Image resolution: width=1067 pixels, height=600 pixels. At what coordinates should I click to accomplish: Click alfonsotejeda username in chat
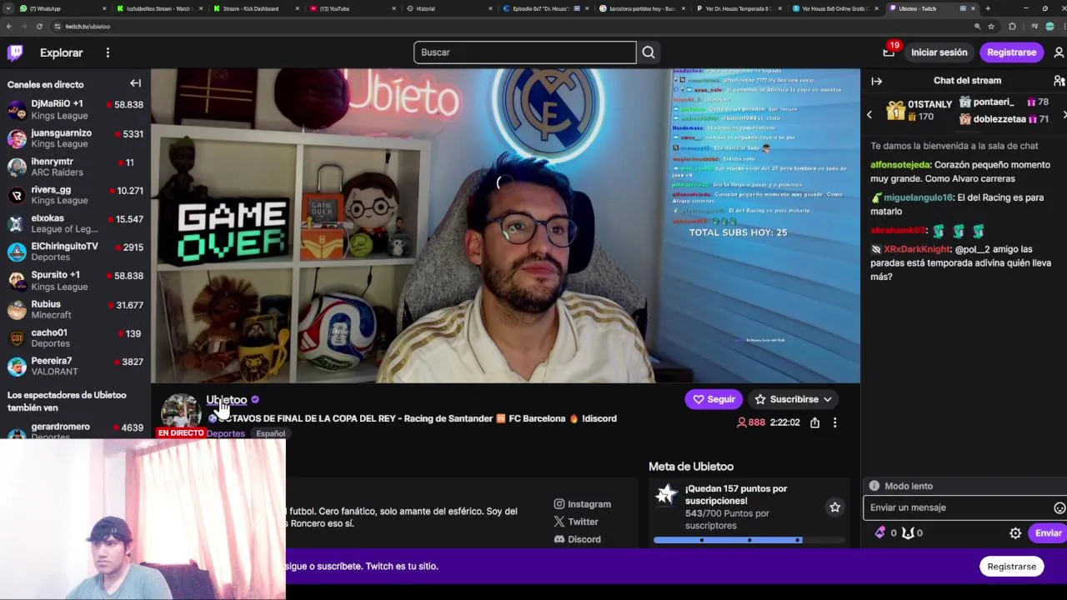pos(900,165)
